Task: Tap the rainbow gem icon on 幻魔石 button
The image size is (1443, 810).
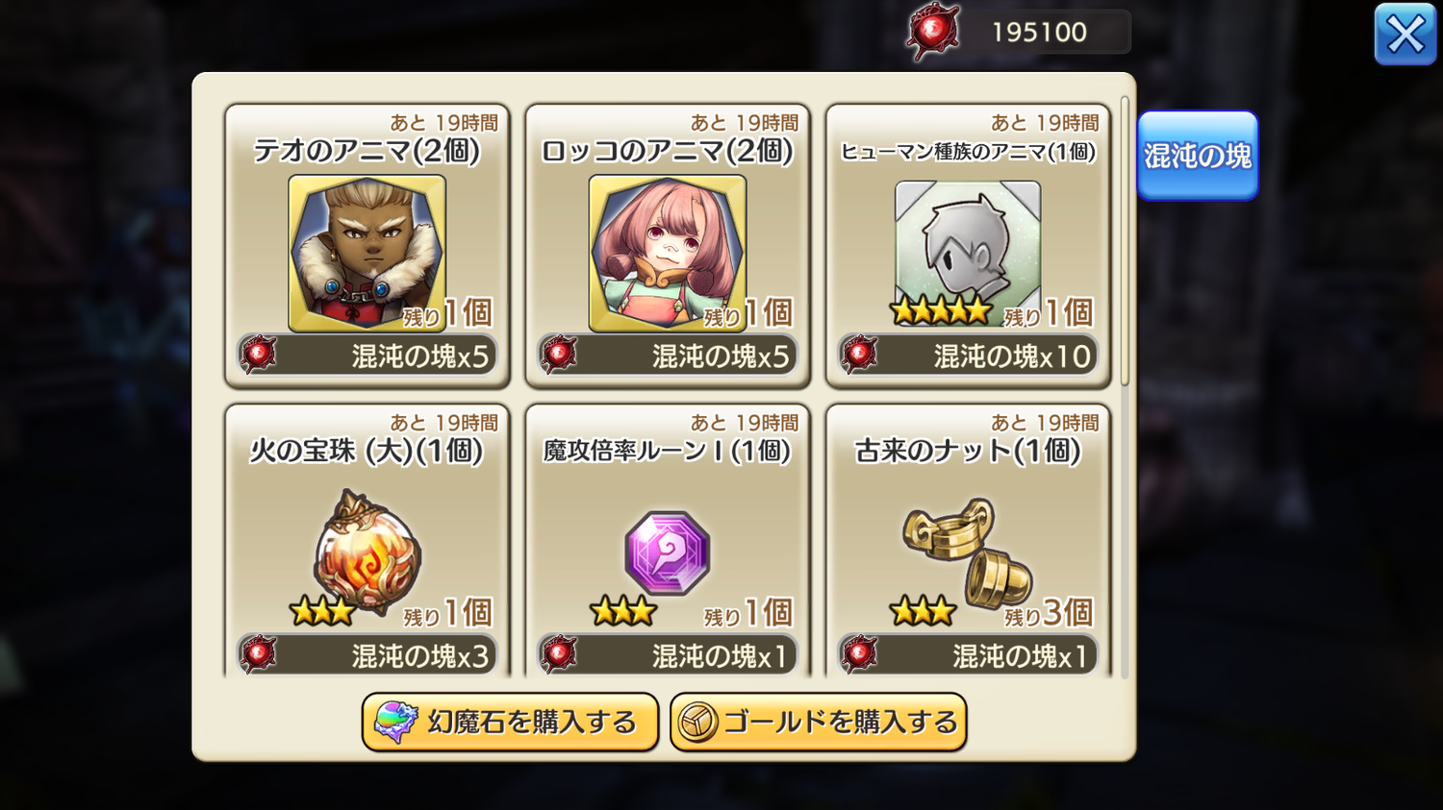Action: coord(395,723)
